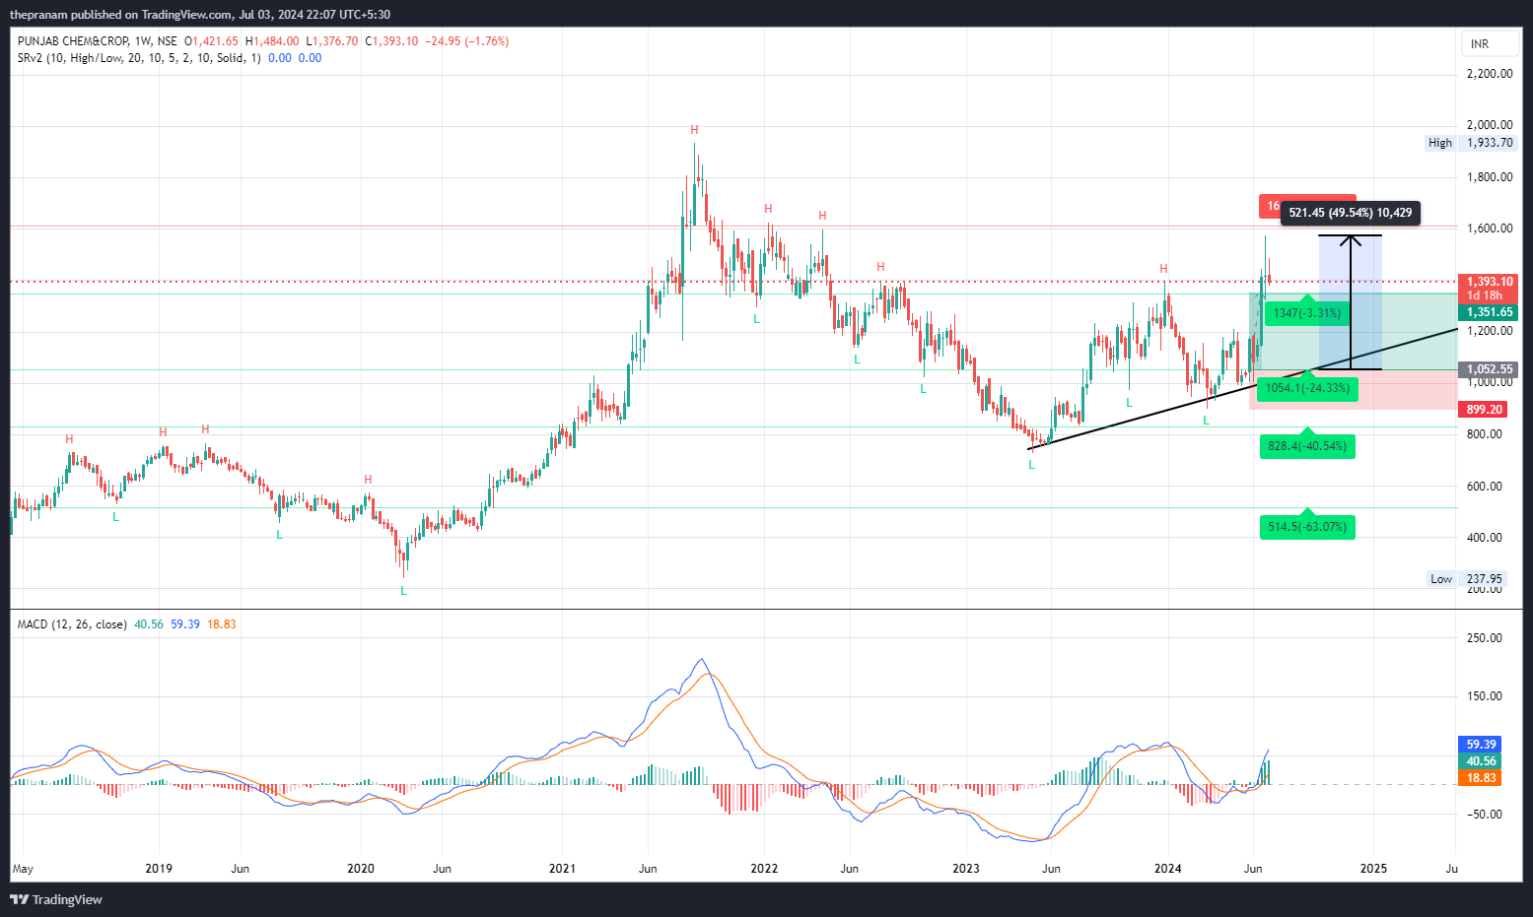The width and height of the screenshot is (1533, 917).
Task: Click the teal 40.56 MACD axis tag
Action: 1481,761
